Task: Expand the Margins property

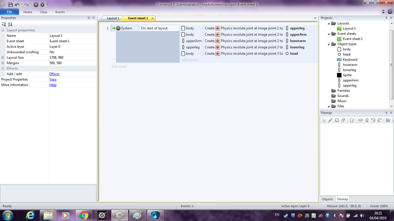Action: tap(3, 63)
